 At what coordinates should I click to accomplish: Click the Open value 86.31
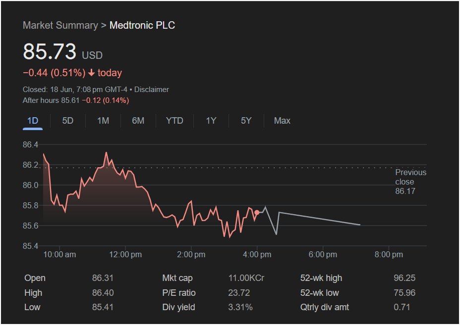click(103, 278)
